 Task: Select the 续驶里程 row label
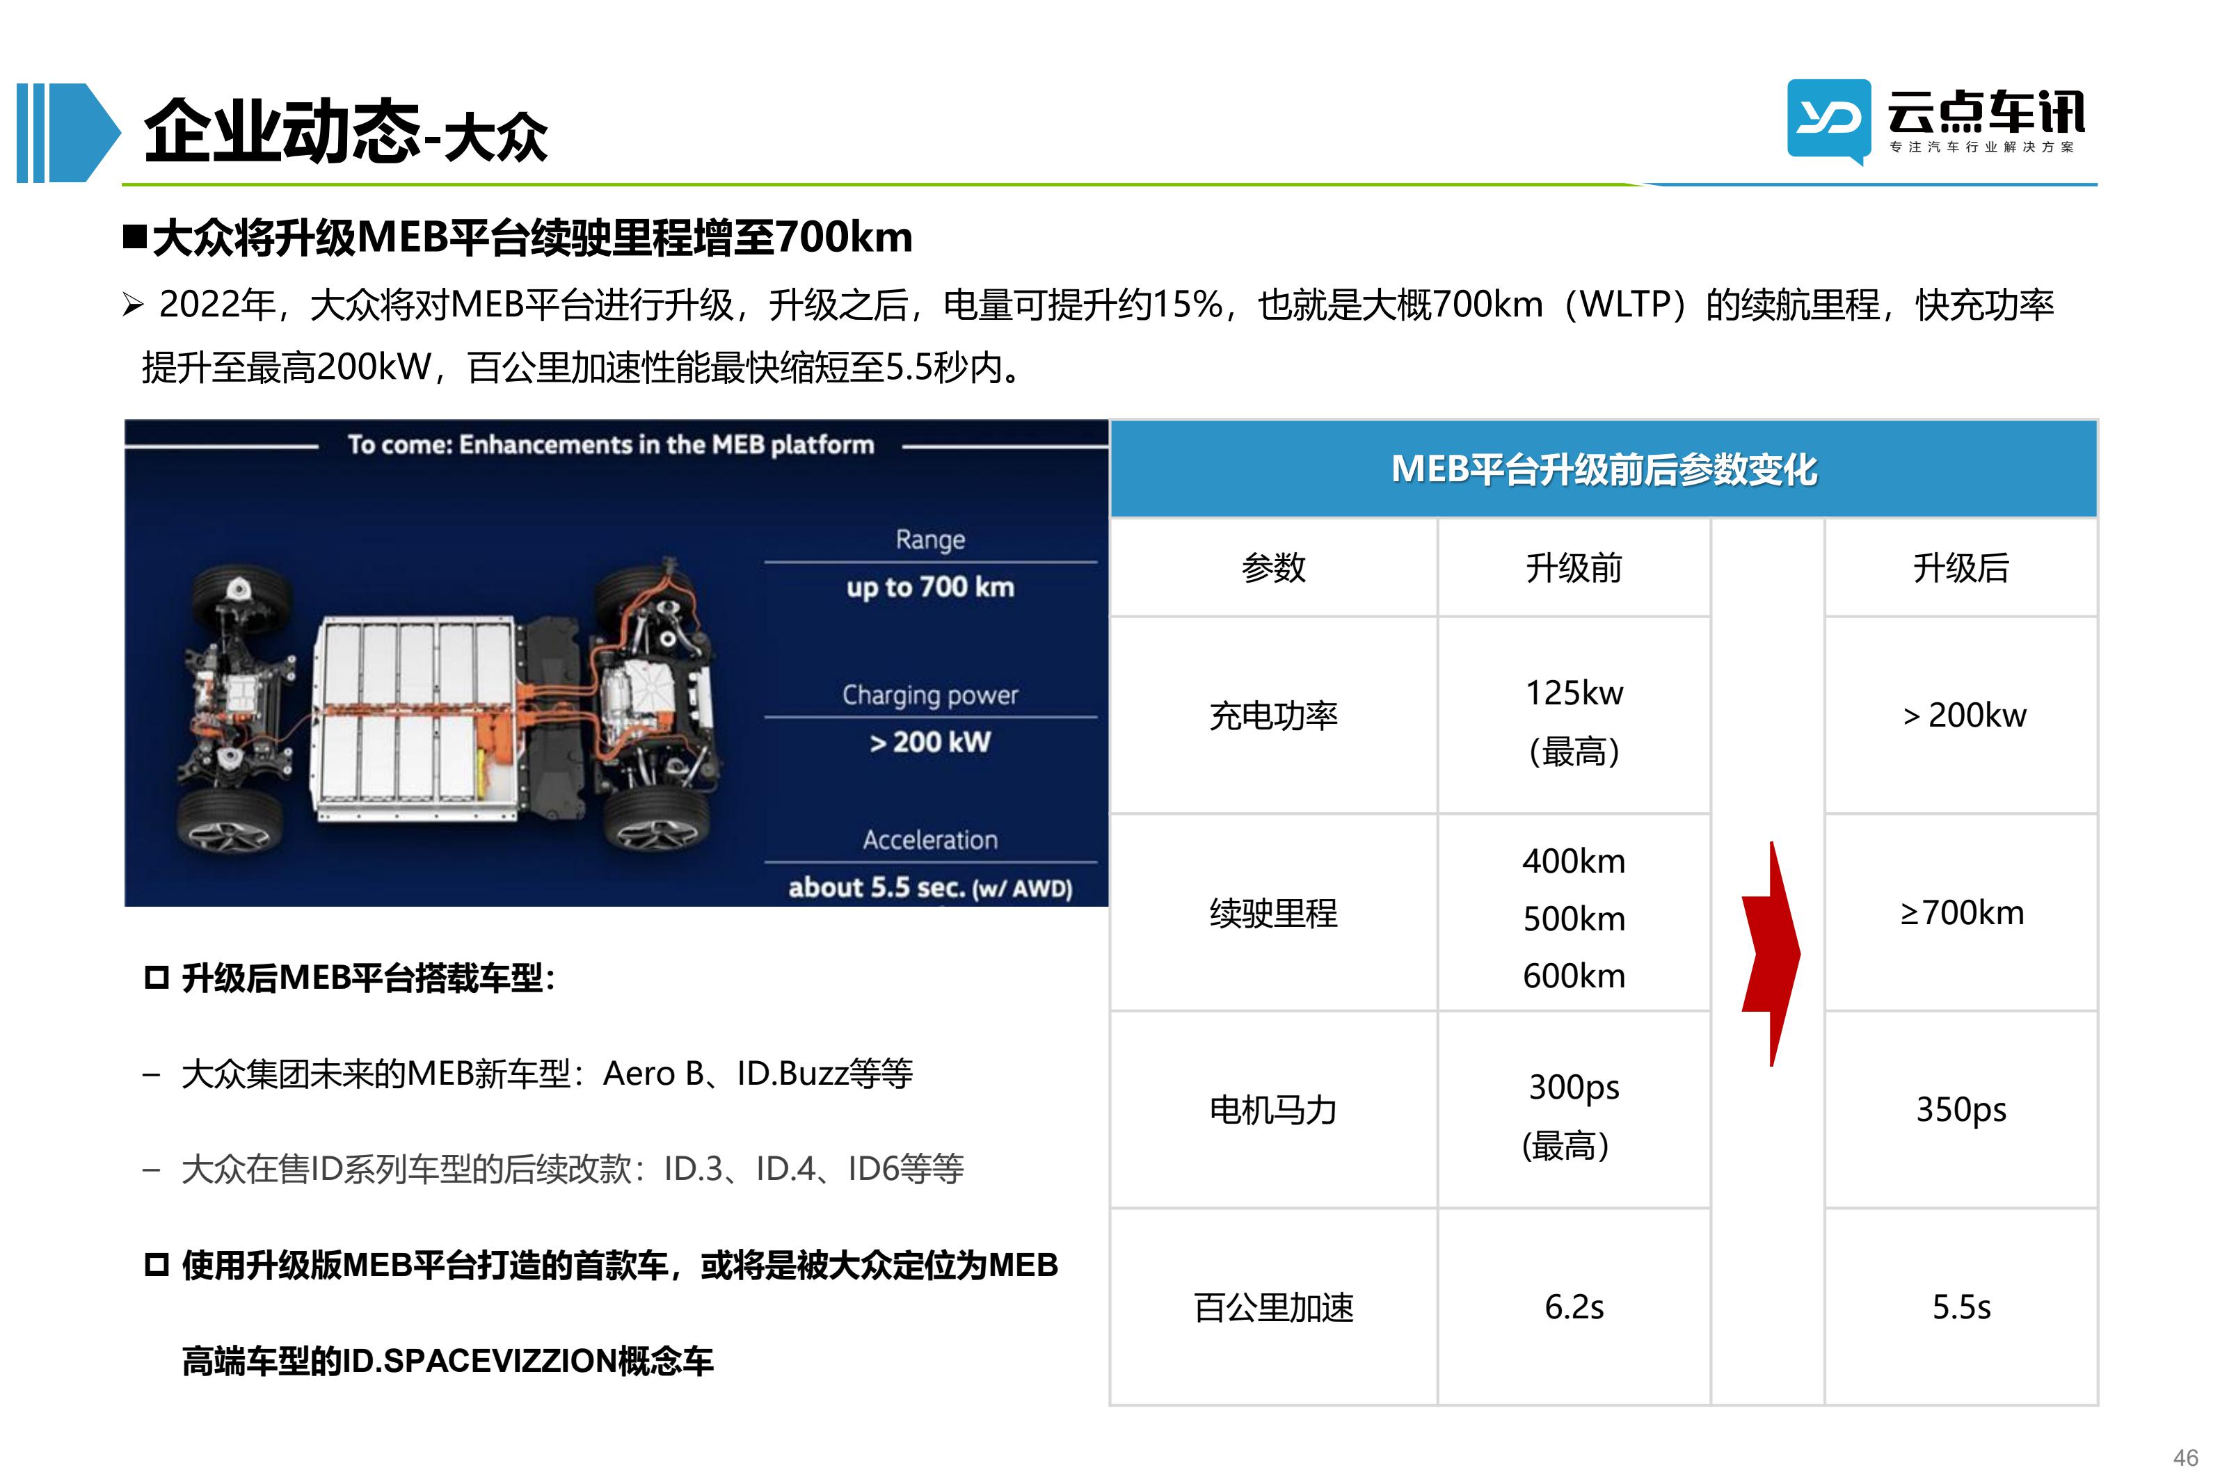tap(1272, 913)
